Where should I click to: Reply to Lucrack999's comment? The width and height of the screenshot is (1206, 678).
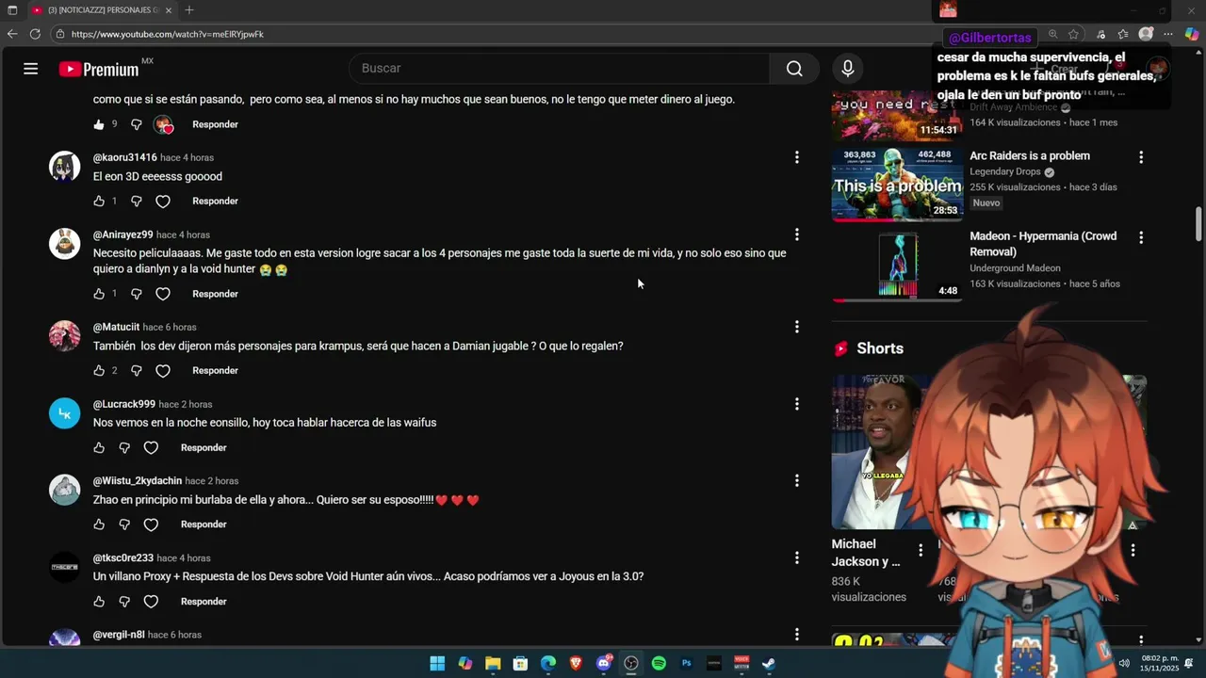204,448
